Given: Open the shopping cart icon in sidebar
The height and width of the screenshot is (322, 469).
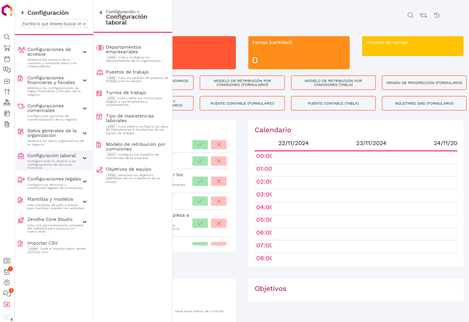Looking at the screenshot, I should [x=7, y=48].
